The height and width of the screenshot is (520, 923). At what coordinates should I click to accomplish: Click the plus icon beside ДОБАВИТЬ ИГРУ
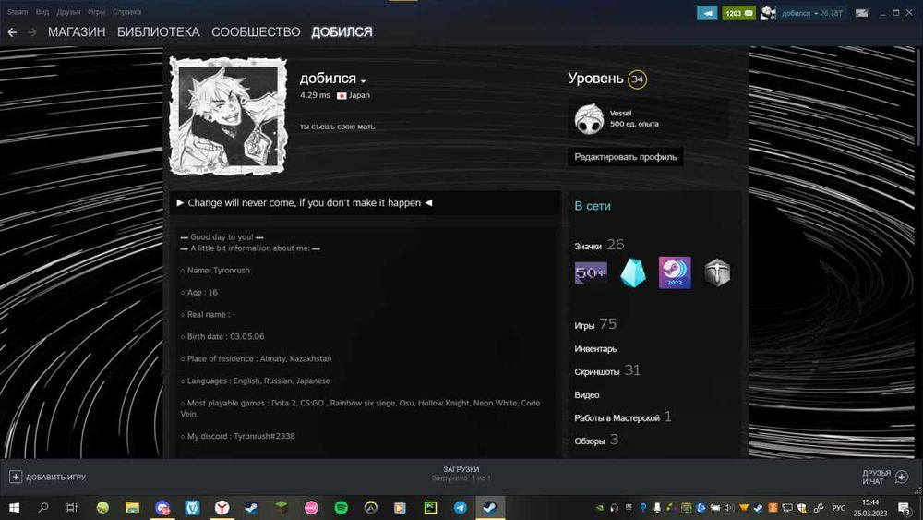pyautogui.click(x=16, y=477)
